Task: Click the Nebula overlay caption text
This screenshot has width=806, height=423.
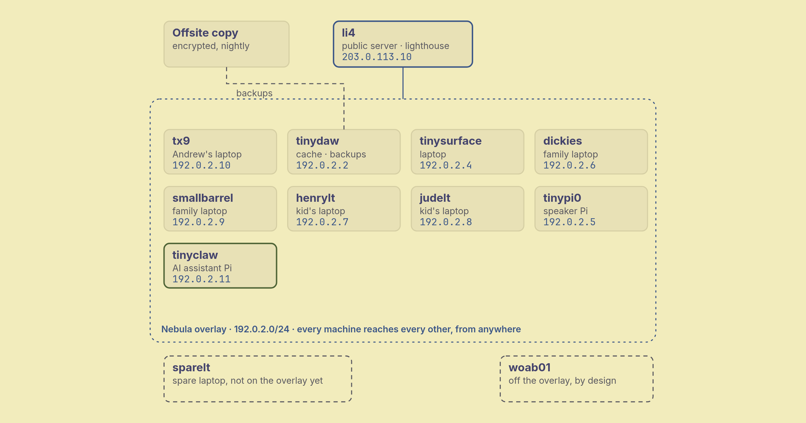Action: pyautogui.click(x=341, y=329)
